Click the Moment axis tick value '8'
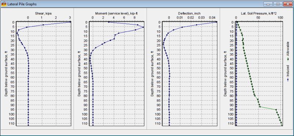 [135, 18]
